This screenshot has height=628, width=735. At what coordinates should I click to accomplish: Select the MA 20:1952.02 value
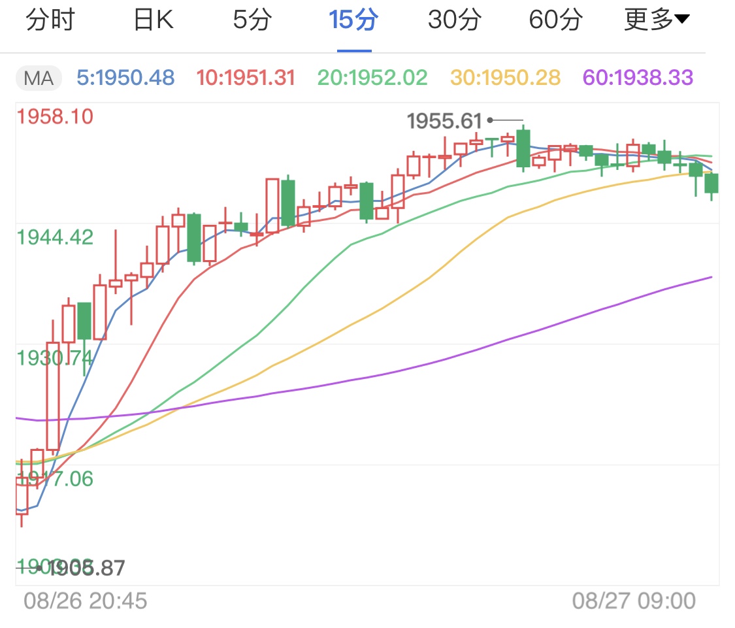(372, 78)
